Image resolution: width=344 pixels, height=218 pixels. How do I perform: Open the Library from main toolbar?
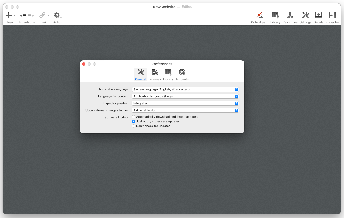coord(275,15)
